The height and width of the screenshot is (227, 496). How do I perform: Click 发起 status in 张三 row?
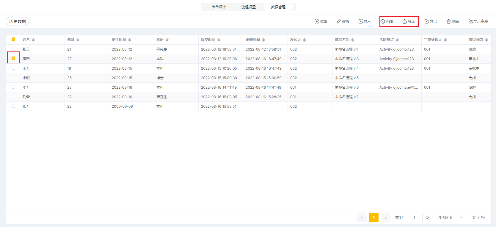point(472,49)
